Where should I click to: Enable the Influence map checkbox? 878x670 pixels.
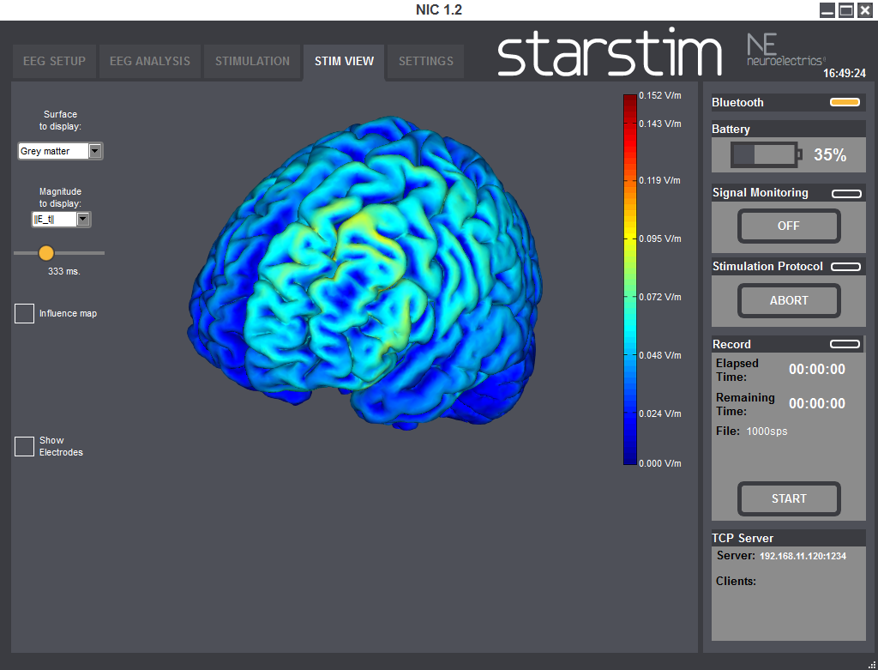(24, 313)
